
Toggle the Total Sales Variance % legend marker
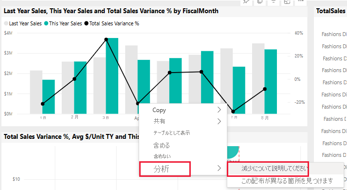tap(86, 23)
